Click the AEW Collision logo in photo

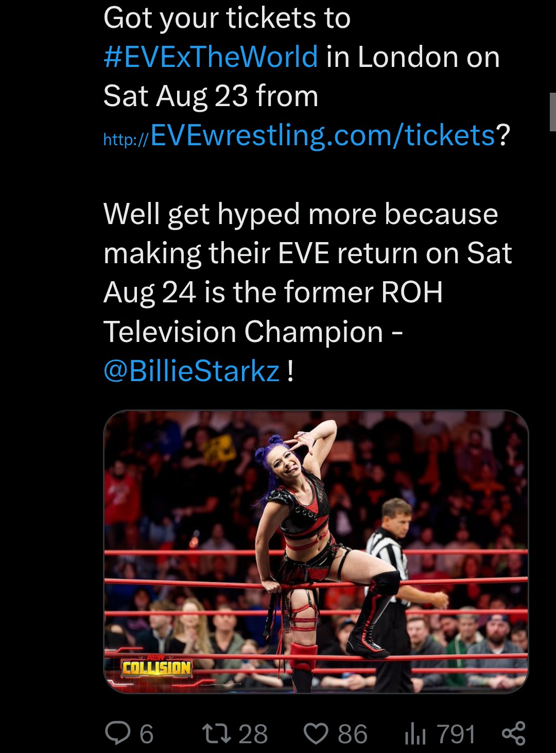(157, 666)
